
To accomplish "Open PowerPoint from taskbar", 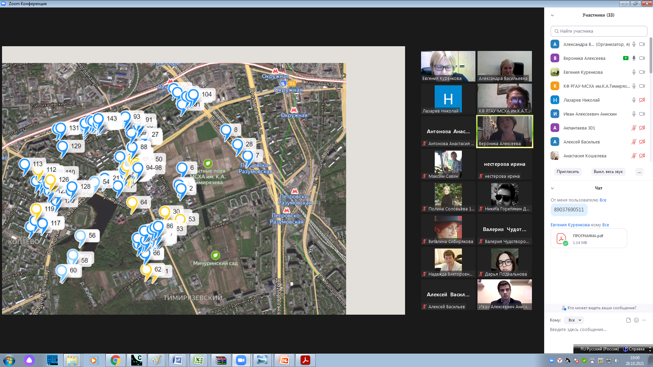I will pos(284,360).
